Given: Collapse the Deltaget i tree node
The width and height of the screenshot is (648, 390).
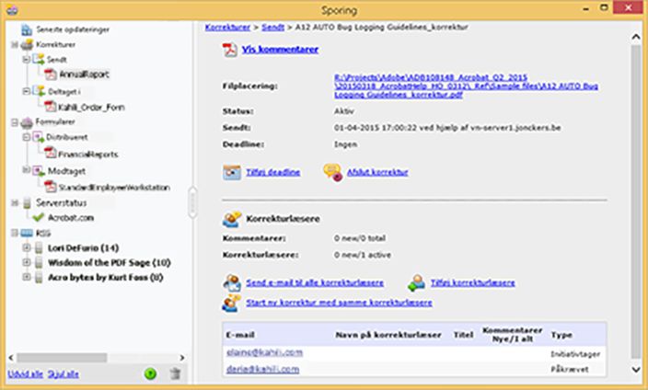Looking at the screenshot, I should coord(26,91).
